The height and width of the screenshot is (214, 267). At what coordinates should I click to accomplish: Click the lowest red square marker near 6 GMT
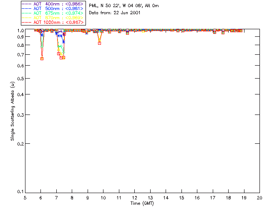[x=42, y=59]
